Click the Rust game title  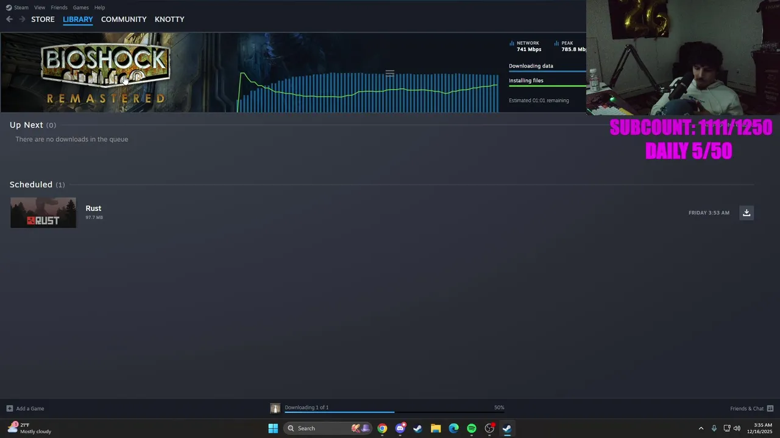click(93, 208)
